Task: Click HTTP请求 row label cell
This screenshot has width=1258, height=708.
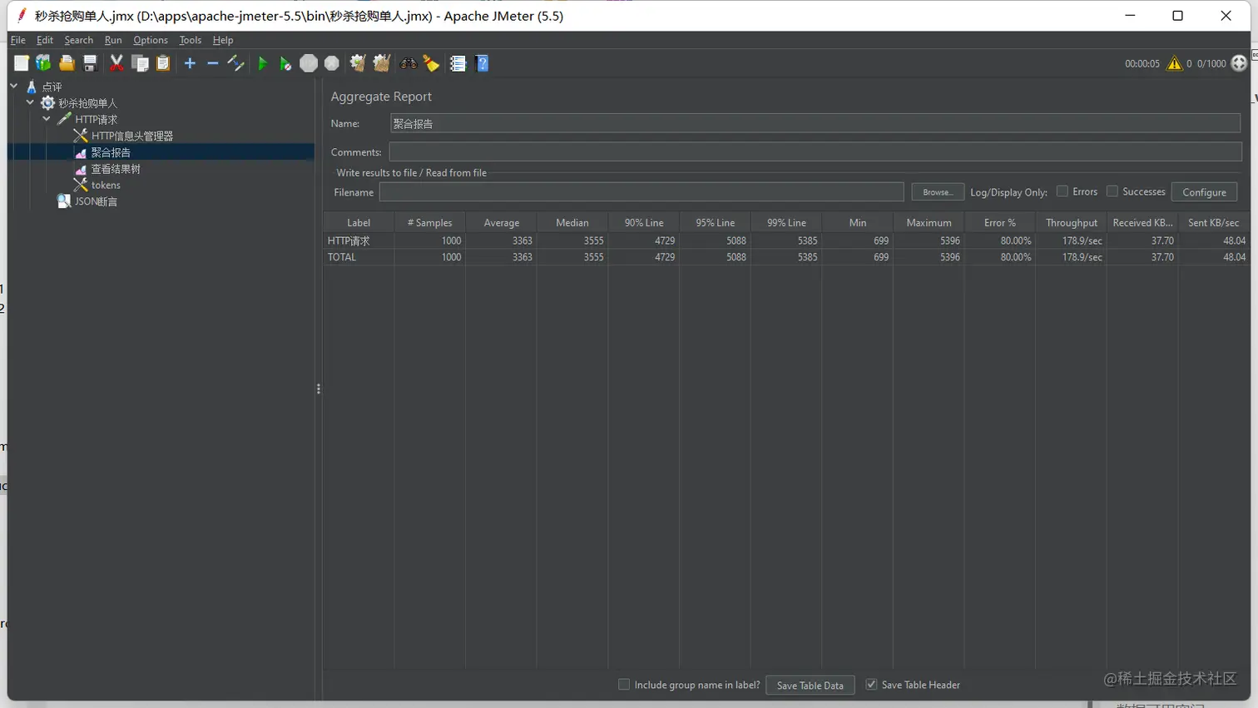Action: (359, 240)
